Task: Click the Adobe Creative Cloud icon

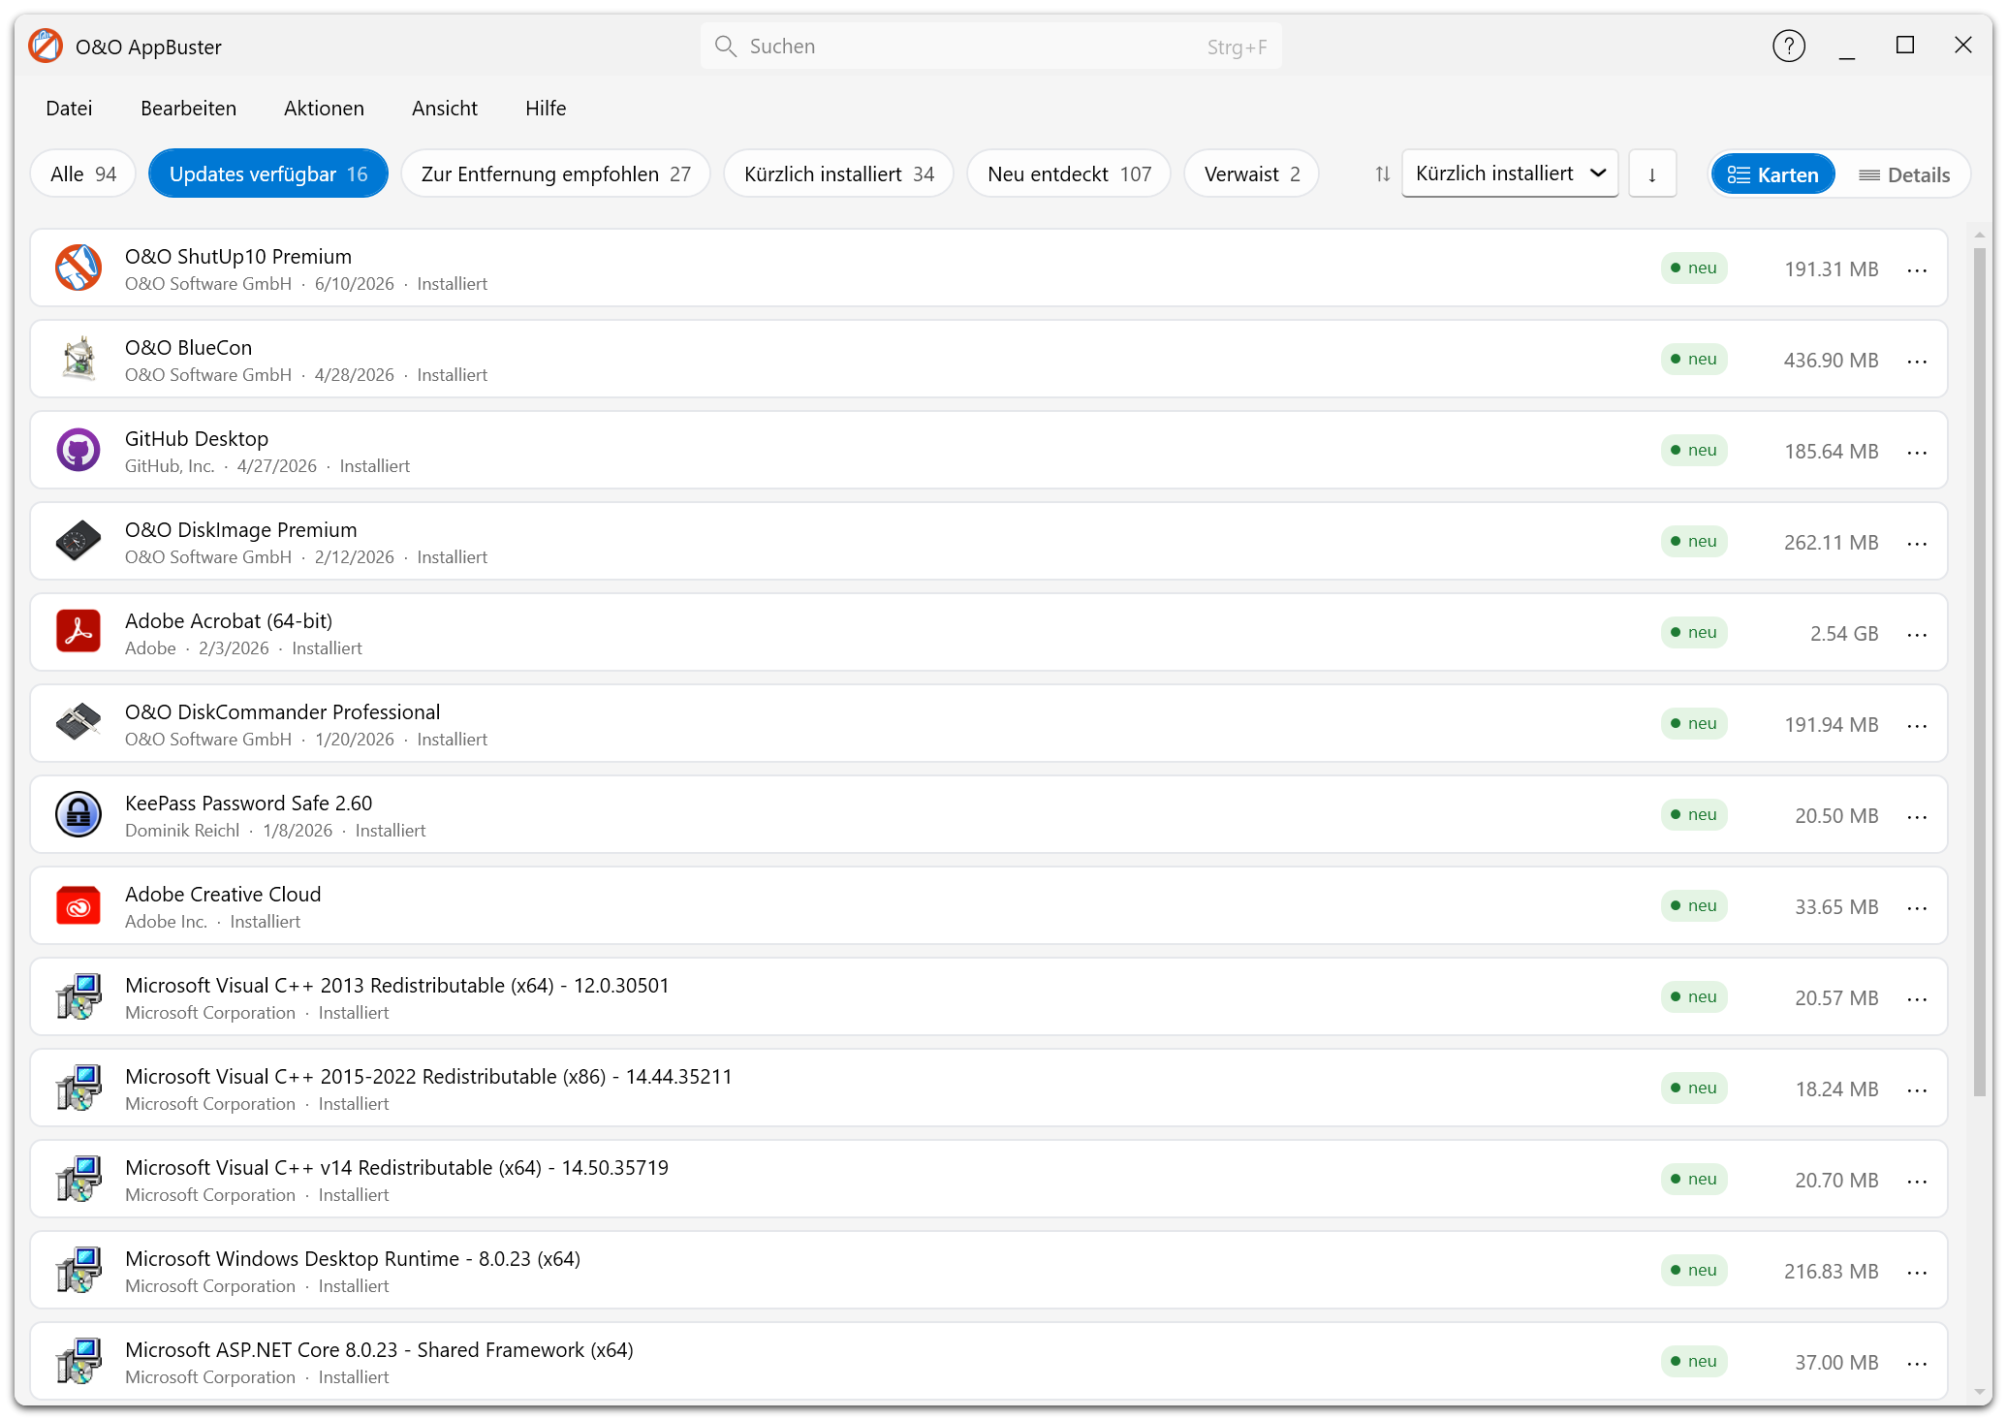Action: [x=78, y=905]
